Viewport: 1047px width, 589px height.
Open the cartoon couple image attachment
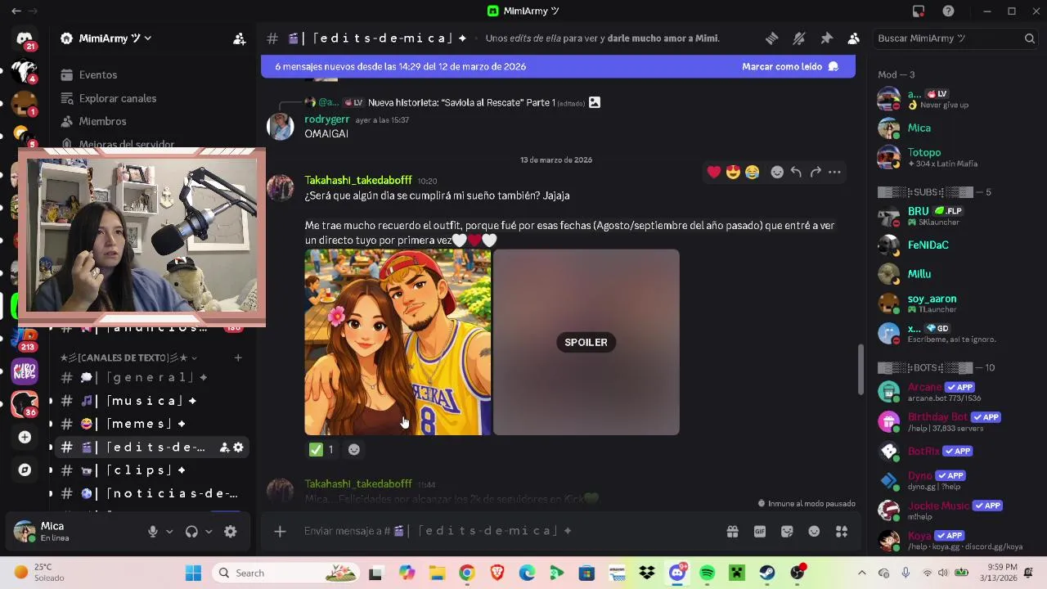pyautogui.click(x=398, y=342)
